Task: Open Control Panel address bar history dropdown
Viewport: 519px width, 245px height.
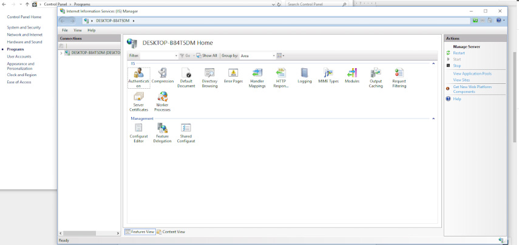Action: (x=273, y=4)
